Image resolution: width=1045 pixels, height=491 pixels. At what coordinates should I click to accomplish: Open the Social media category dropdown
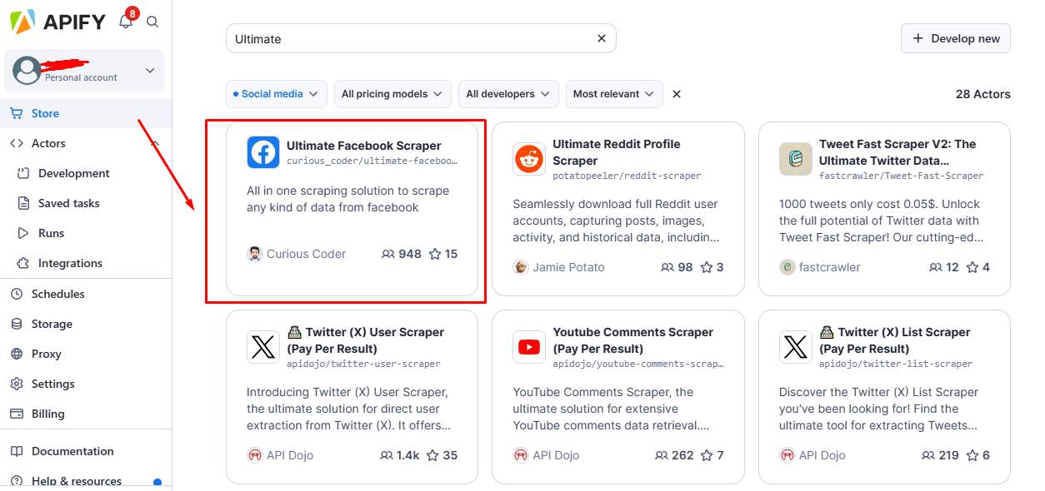click(276, 94)
